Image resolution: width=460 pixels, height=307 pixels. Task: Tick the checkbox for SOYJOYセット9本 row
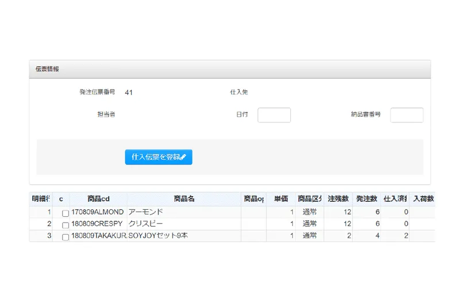point(66,237)
